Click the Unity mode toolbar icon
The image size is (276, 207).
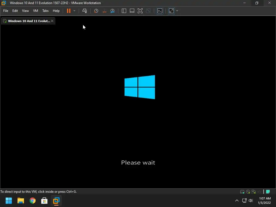pyautogui.click(x=149, y=11)
